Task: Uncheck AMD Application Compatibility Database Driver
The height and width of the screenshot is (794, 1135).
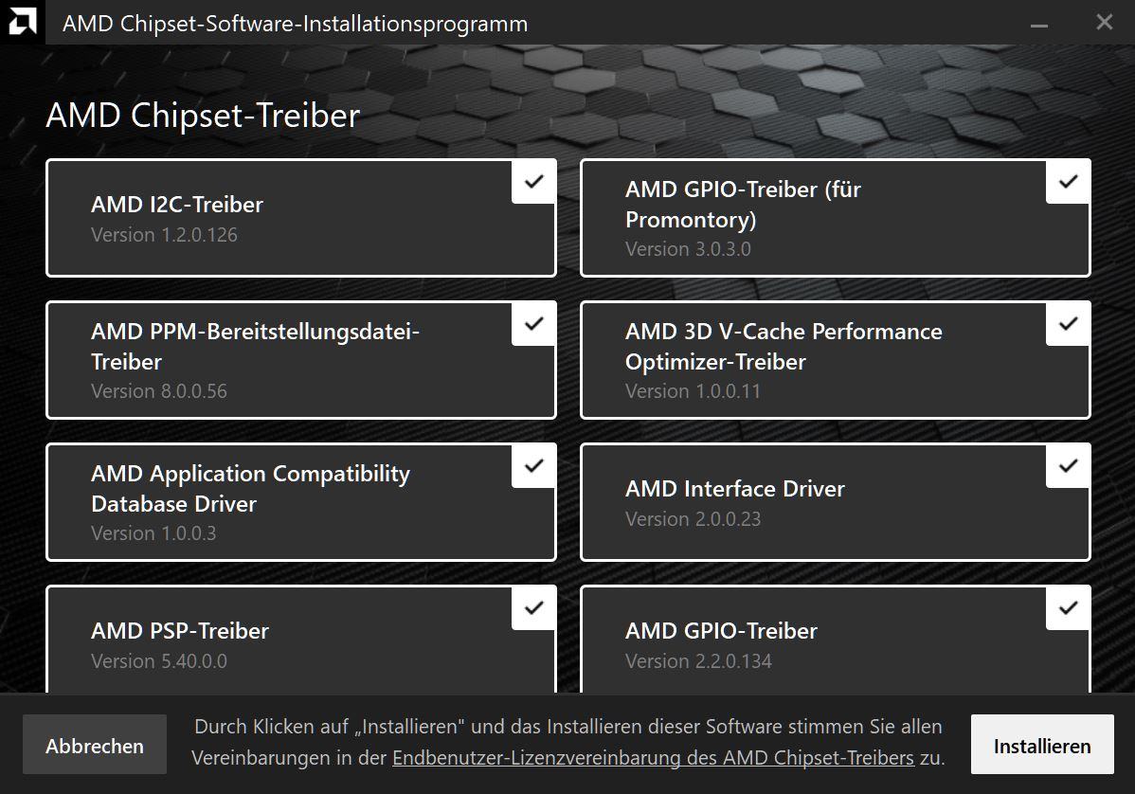Action: [x=533, y=465]
